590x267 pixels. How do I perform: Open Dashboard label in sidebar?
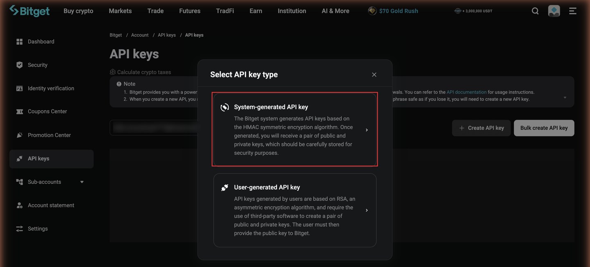[x=41, y=42]
